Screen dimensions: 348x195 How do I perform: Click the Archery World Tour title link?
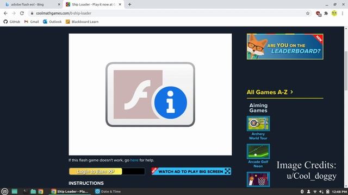click(258, 136)
